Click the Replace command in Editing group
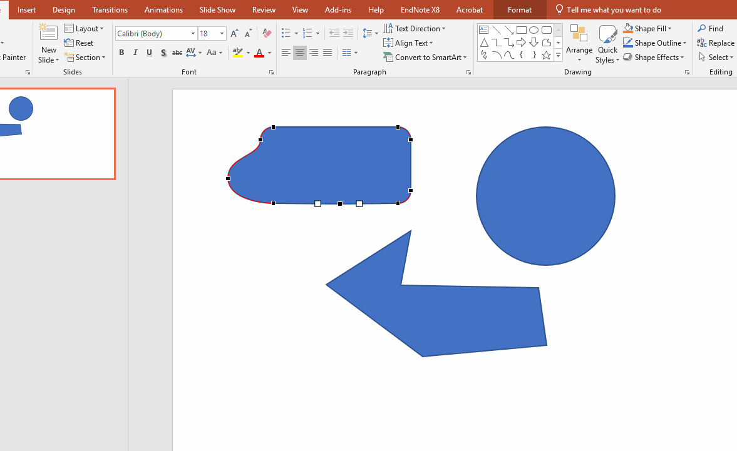737x451 pixels. click(720, 43)
